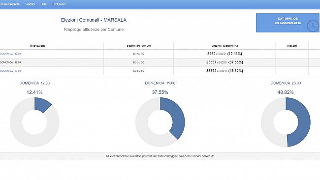Click the footer note about elettori iscritti
Screen dimensions: 320x180
pos(160,156)
